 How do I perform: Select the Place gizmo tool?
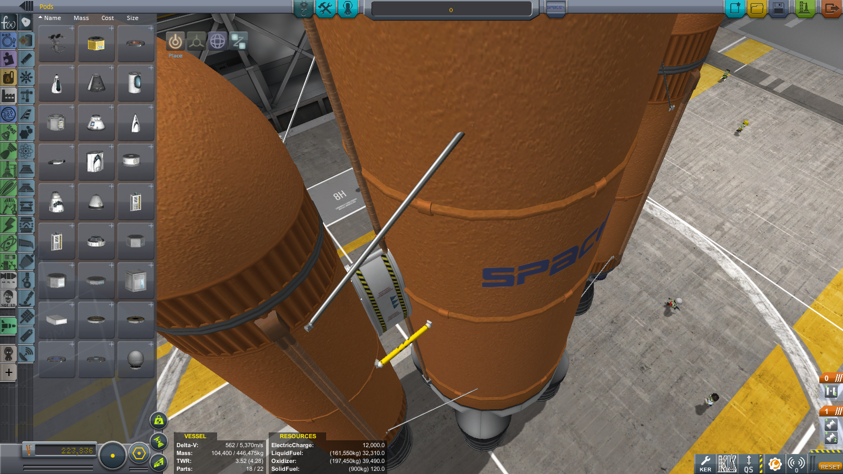tap(175, 41)
